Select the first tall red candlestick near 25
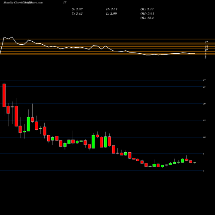Screen dimensions: 215x215 (x=4, y=95)
